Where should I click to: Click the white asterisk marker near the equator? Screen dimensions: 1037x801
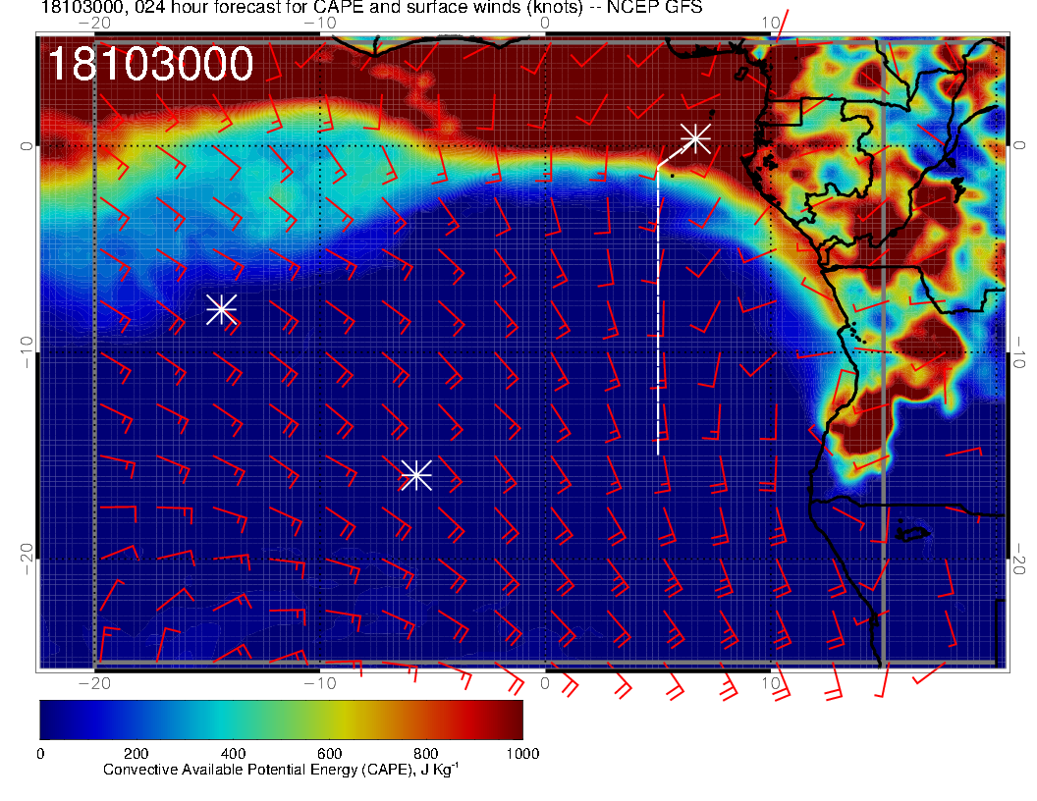click(x=695, y=138)
